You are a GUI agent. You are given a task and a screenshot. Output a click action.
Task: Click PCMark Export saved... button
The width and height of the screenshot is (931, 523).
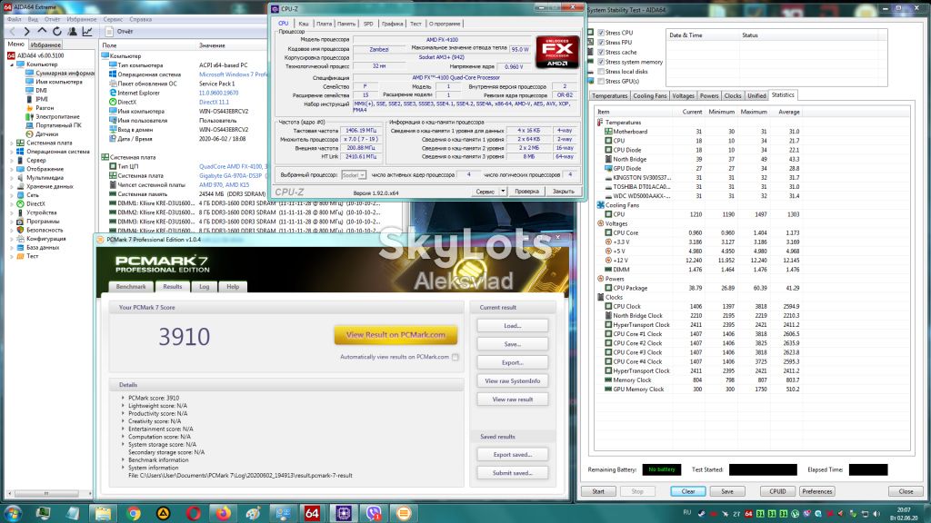pyautogui.click(x=513, y=454)
